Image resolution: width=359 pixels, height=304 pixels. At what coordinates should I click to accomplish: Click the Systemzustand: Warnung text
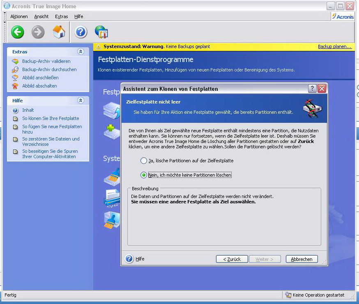point(134,46)
